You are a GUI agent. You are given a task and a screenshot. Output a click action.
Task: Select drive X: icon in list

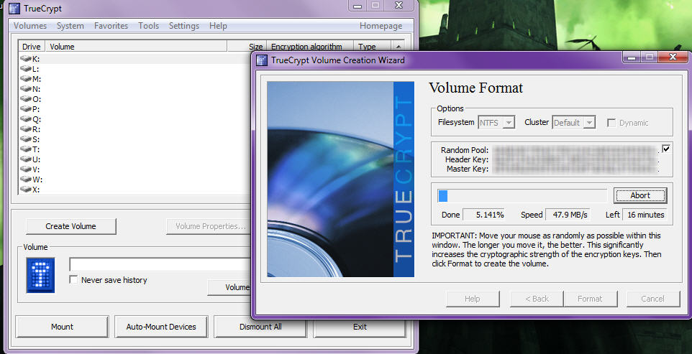pyautogui.click(x=26, y=190)
